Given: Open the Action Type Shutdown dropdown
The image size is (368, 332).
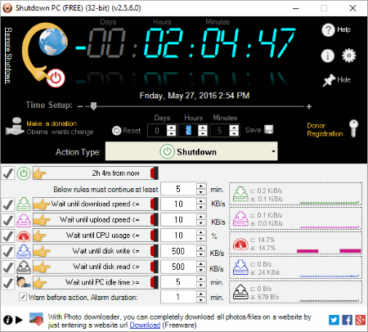Looking at the screenshot, I should point(191,151).
